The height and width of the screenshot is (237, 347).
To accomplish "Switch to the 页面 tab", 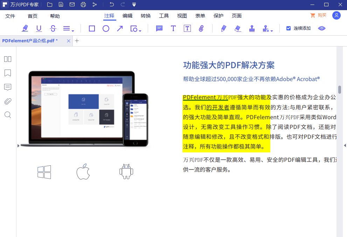I will tap(237, 16).
